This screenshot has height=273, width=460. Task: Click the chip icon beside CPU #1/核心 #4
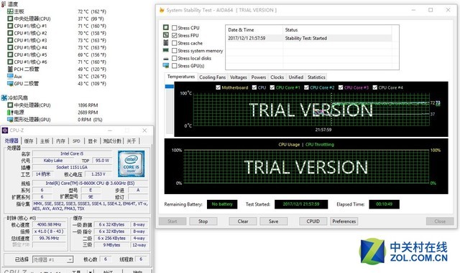tap(10, 47)
